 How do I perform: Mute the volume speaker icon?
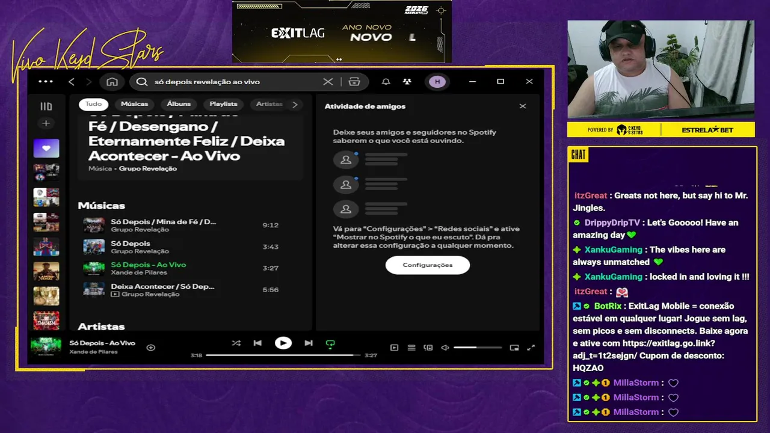pos(445,348)
